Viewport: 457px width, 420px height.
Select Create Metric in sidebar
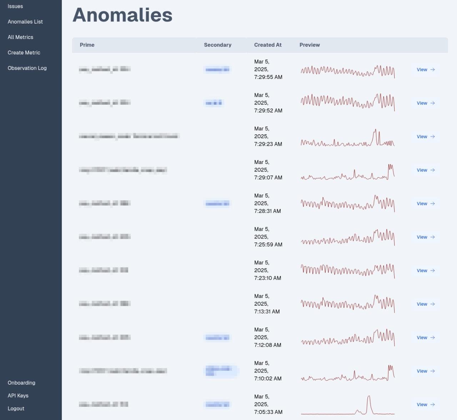click(x=24, y=52)
